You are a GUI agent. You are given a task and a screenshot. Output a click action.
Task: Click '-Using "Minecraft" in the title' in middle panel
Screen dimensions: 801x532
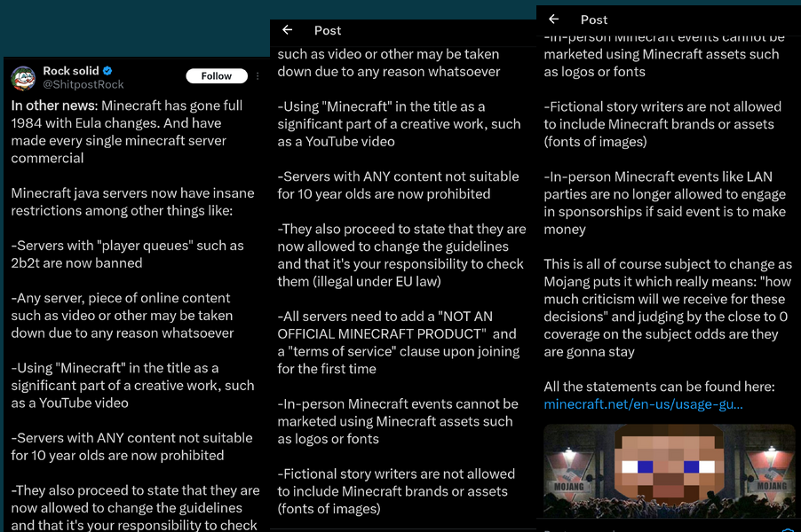coord(399,124)
